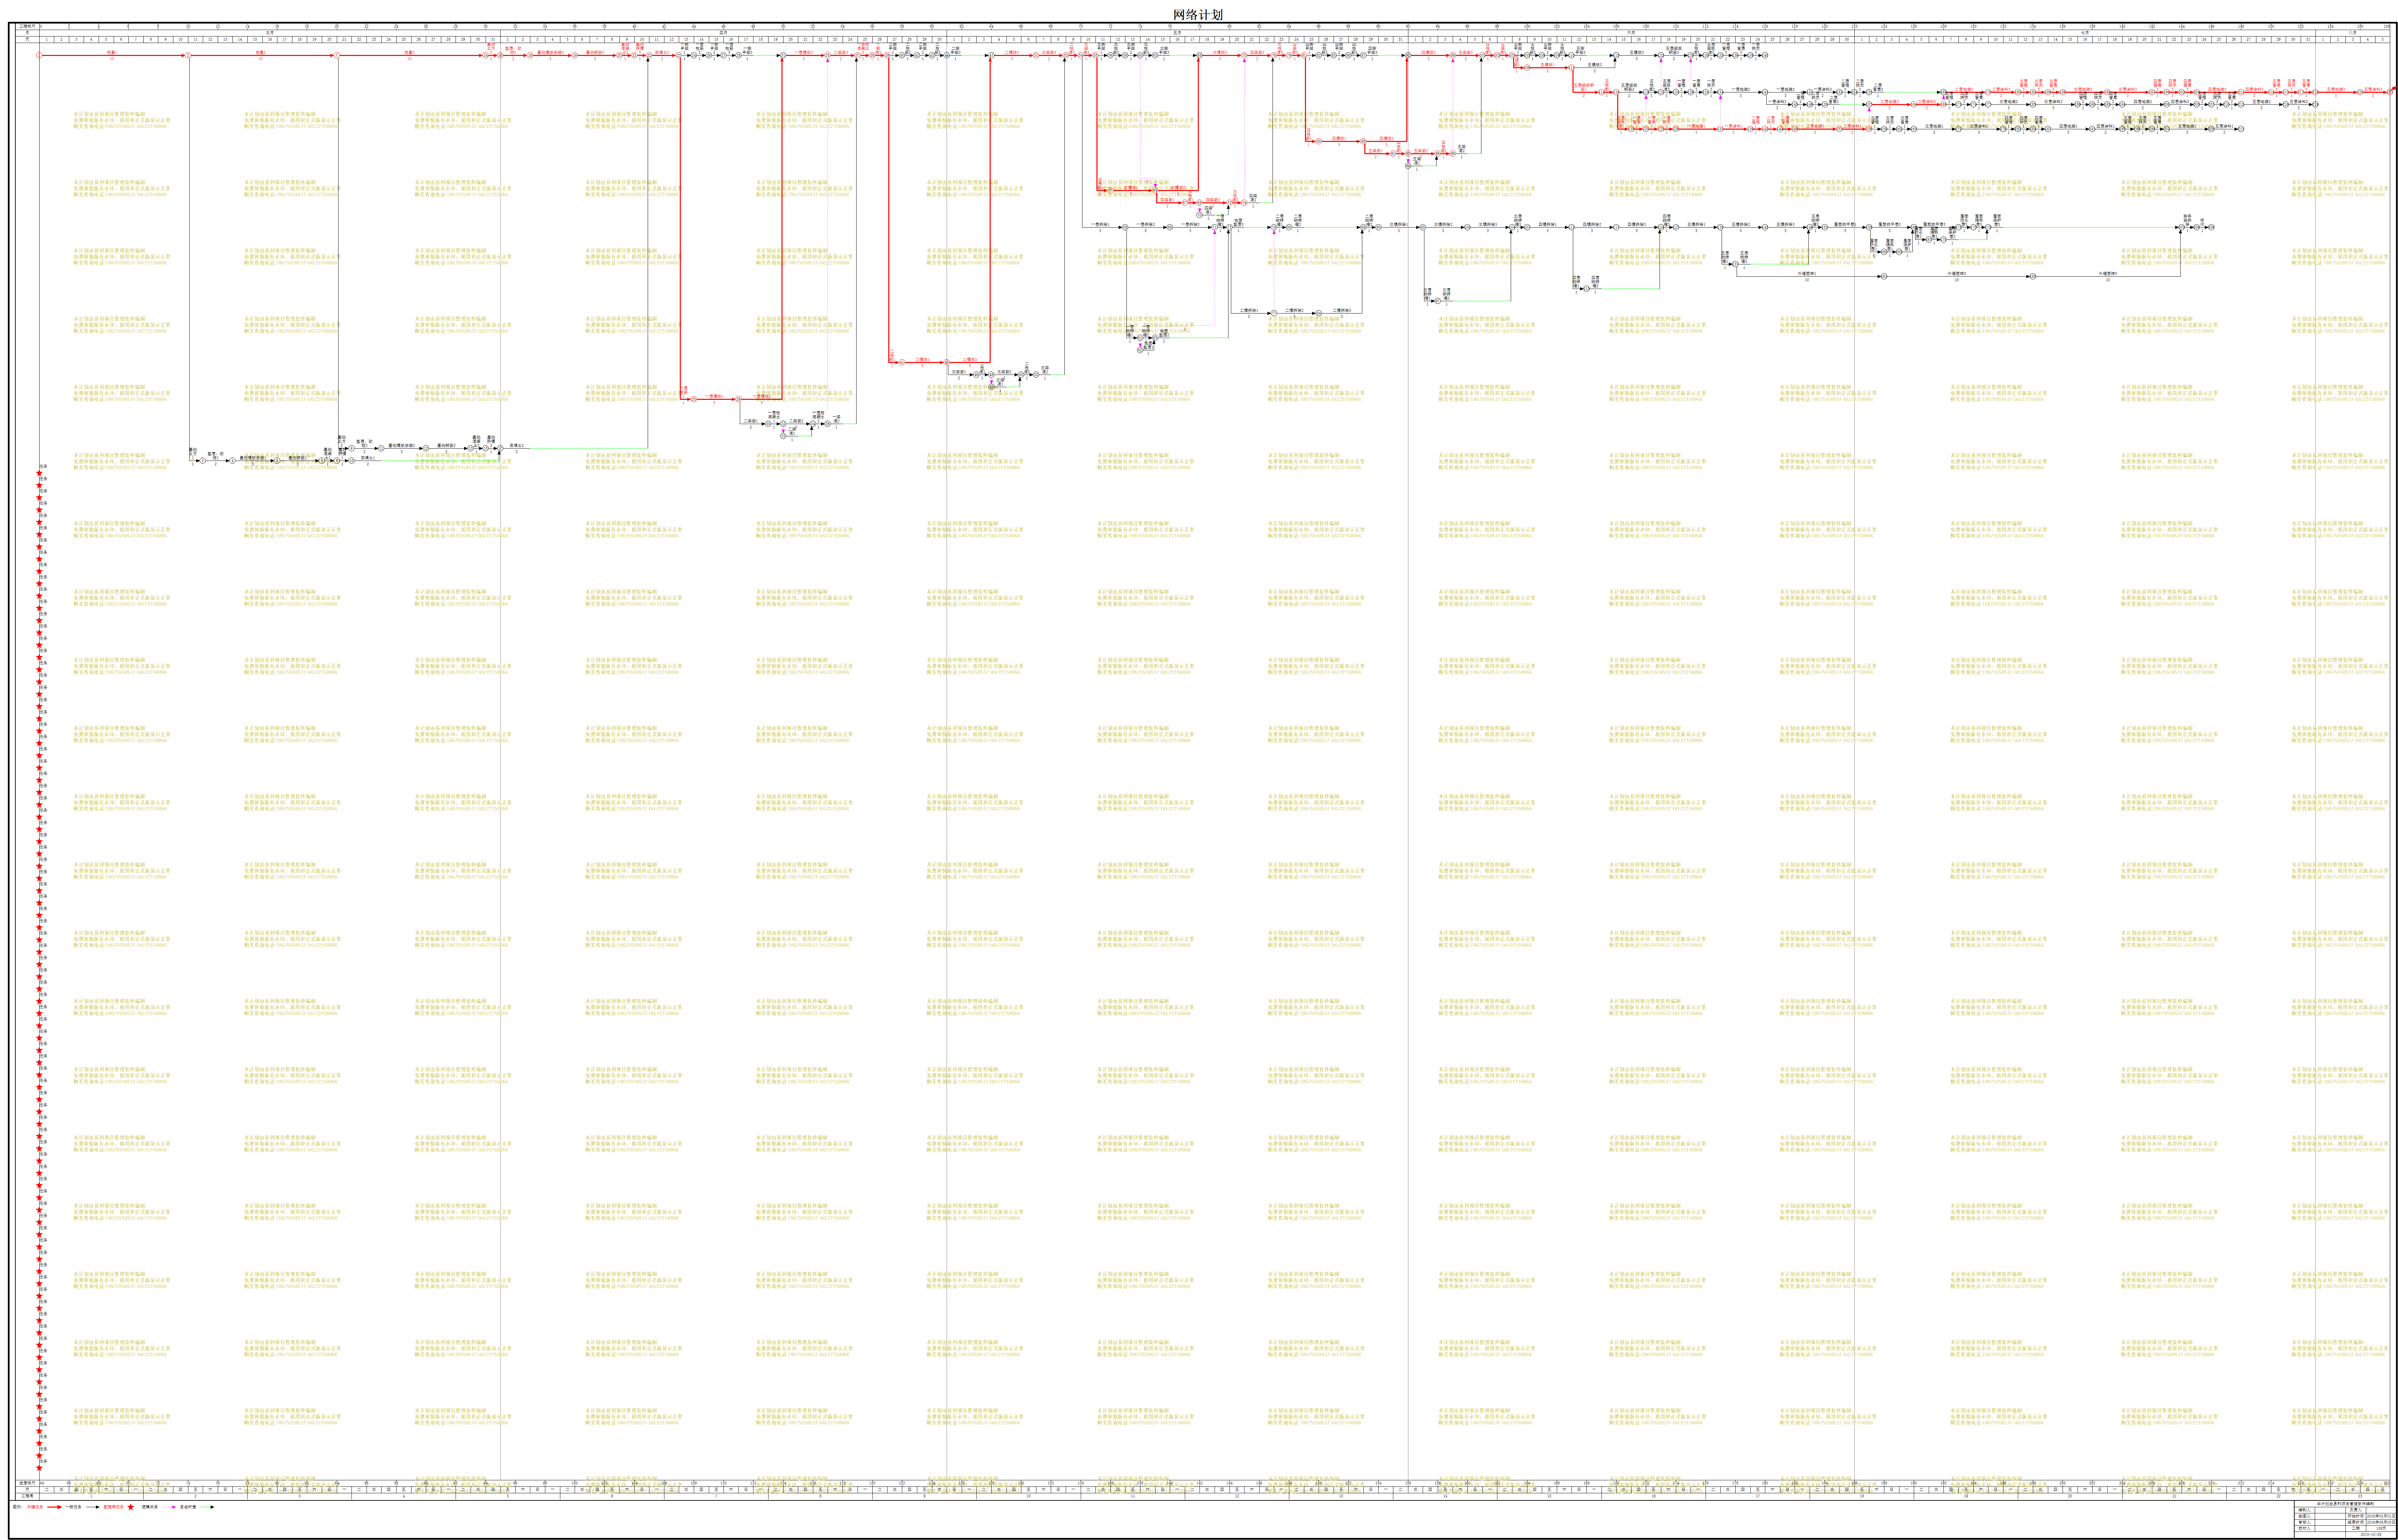Click the 一般任务 legend label
The image size is (2398, 1540).
(x=73, y=1507)
